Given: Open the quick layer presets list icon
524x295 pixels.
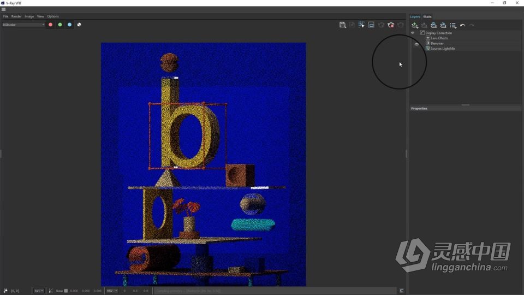Looking at the screenshot, I should tap(453, 26).
